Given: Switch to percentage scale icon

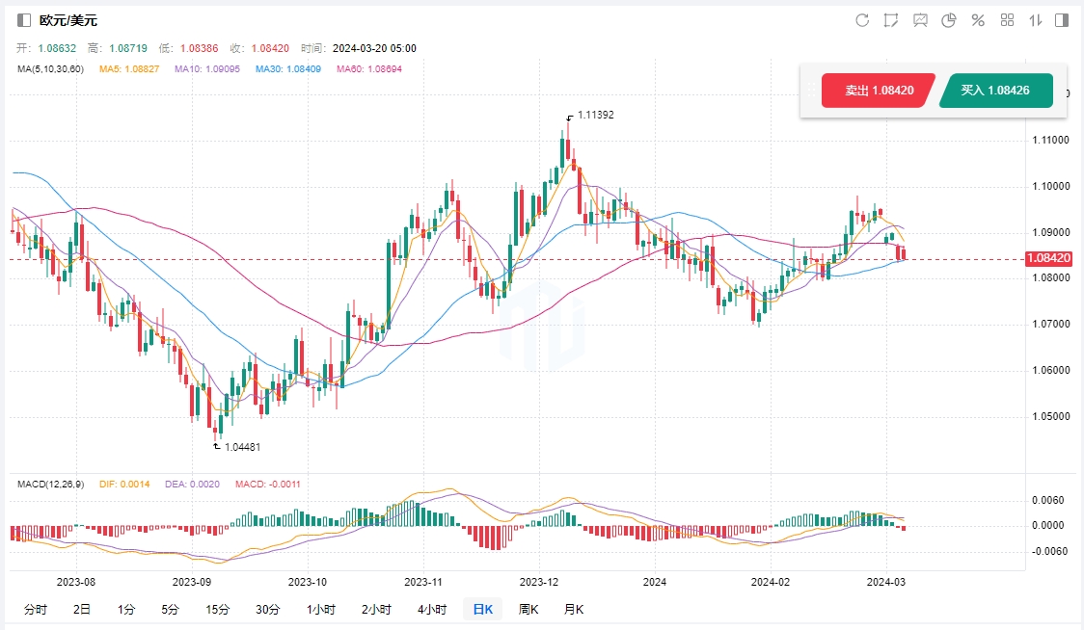Looking at the screenshot, I should click(978, 20).
